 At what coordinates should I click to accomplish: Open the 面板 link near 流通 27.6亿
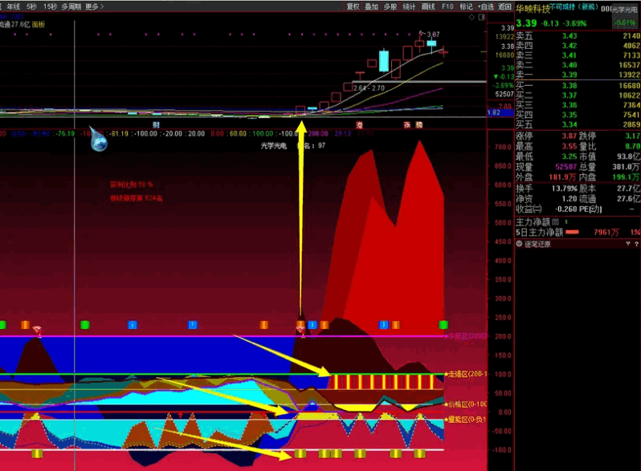coord(39,25)
